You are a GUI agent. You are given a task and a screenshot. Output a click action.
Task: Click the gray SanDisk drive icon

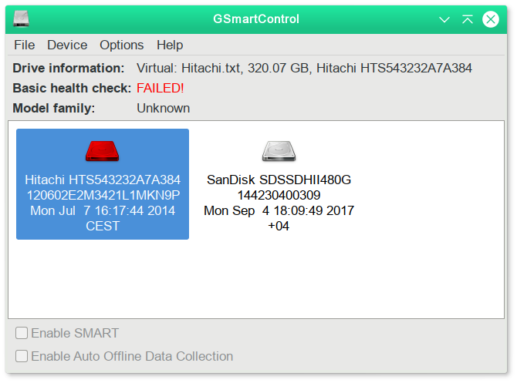(x=279, y=151)
